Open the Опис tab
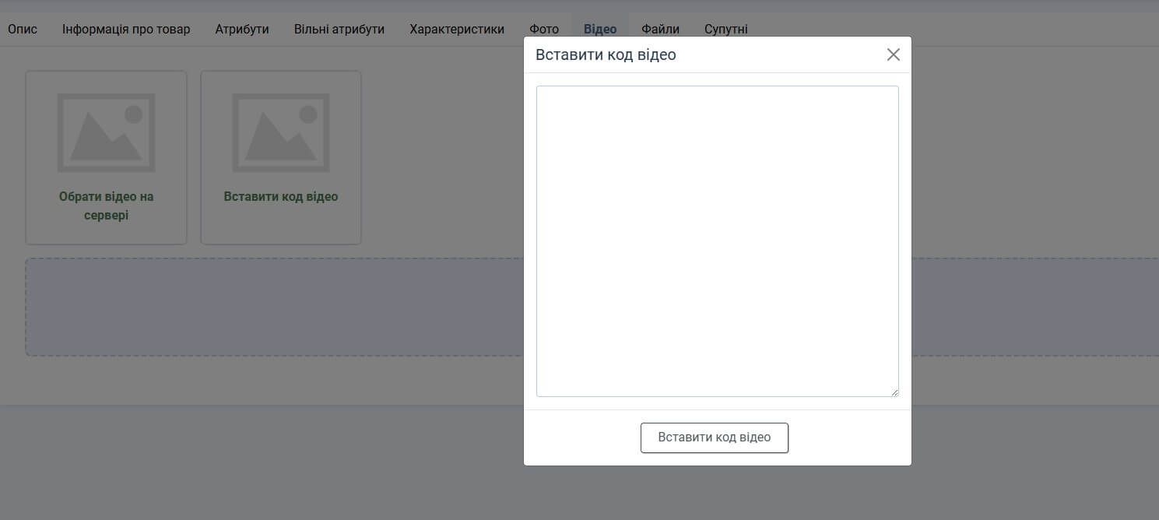 [x=23, y=29]
